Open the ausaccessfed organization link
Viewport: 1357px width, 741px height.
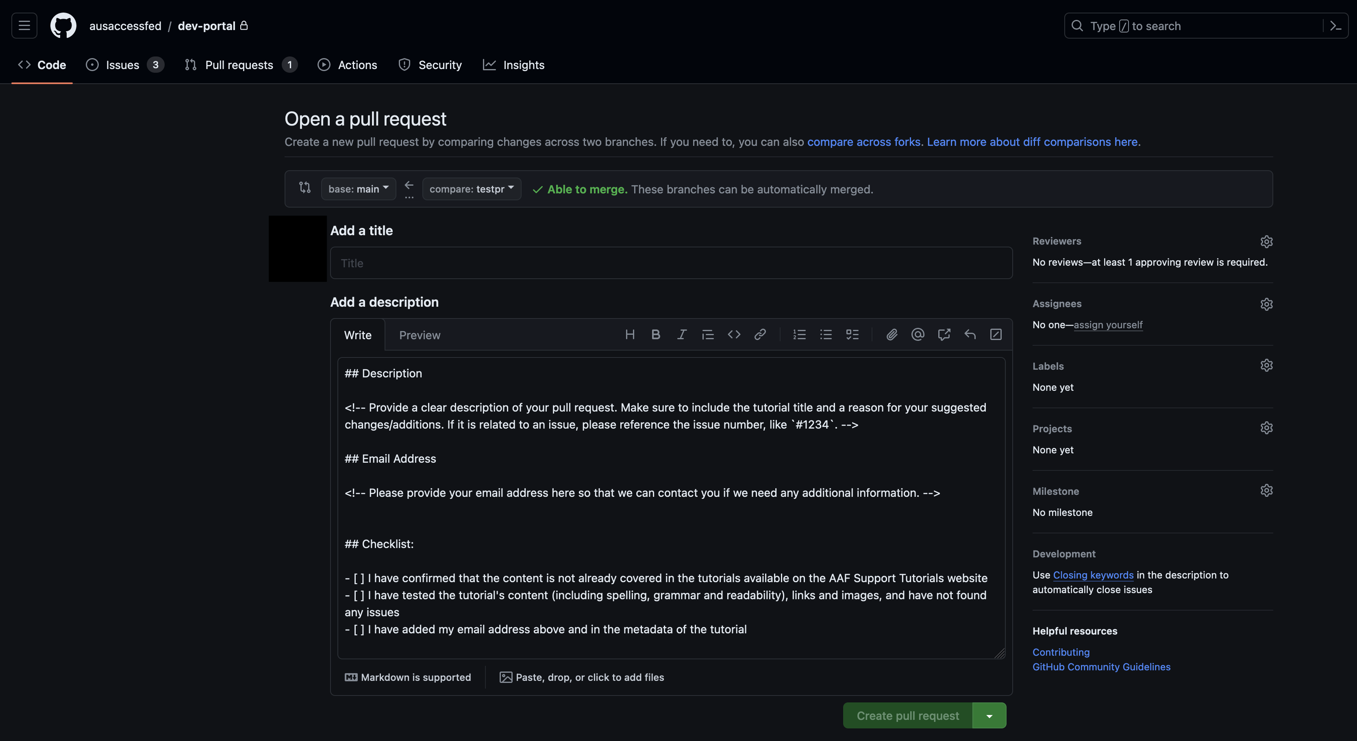[x=125, y=26]
